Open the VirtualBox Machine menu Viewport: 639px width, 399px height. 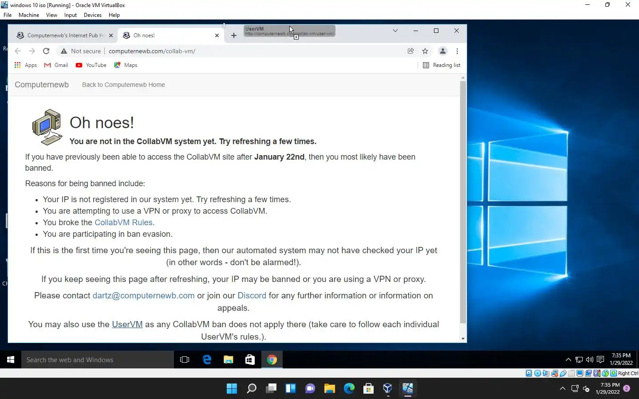pyautogui.click(x=29, y=15)
